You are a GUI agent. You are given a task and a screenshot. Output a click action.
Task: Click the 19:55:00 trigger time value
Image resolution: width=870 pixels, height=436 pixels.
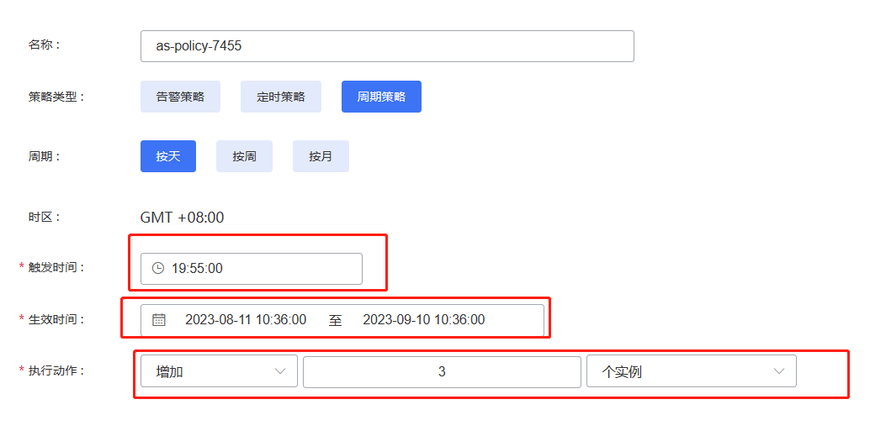point(197,269)
